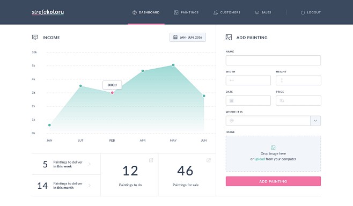Click chevron next to deliver in this month
The height and width of the screenshot is (206, 353).
point(90,186)
